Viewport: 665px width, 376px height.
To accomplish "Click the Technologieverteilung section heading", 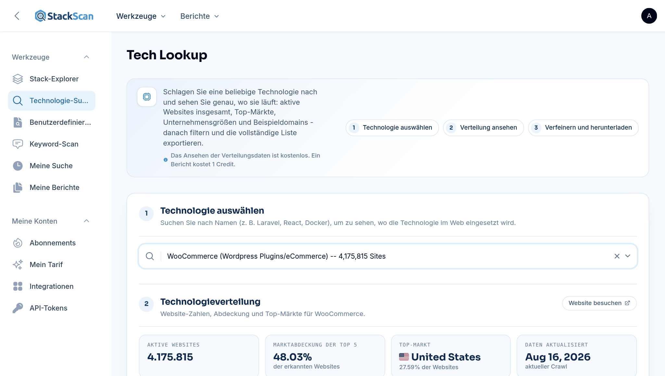I will pos(210,302).
